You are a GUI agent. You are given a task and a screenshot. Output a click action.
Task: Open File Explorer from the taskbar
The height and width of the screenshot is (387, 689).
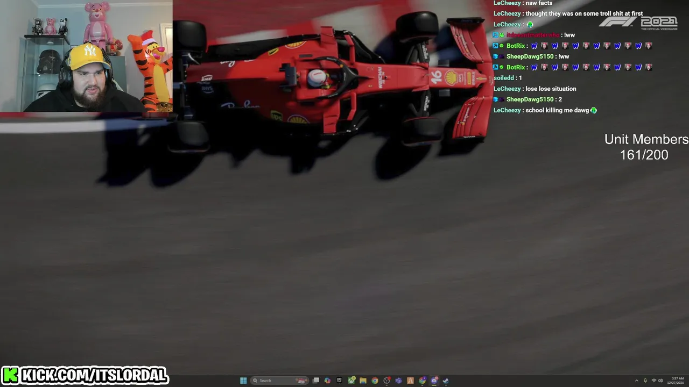[363, 381]
